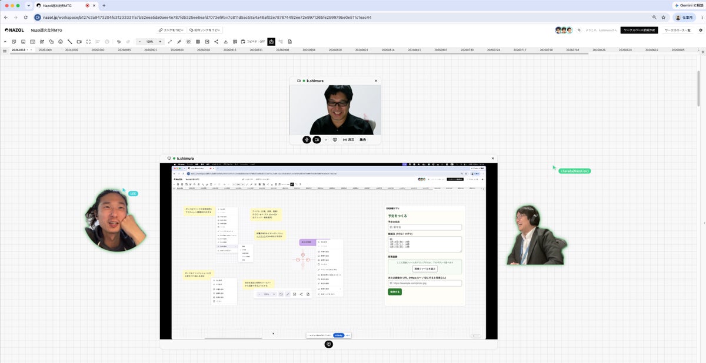Toggle camera in k.shimura video panel

point(317,140)
